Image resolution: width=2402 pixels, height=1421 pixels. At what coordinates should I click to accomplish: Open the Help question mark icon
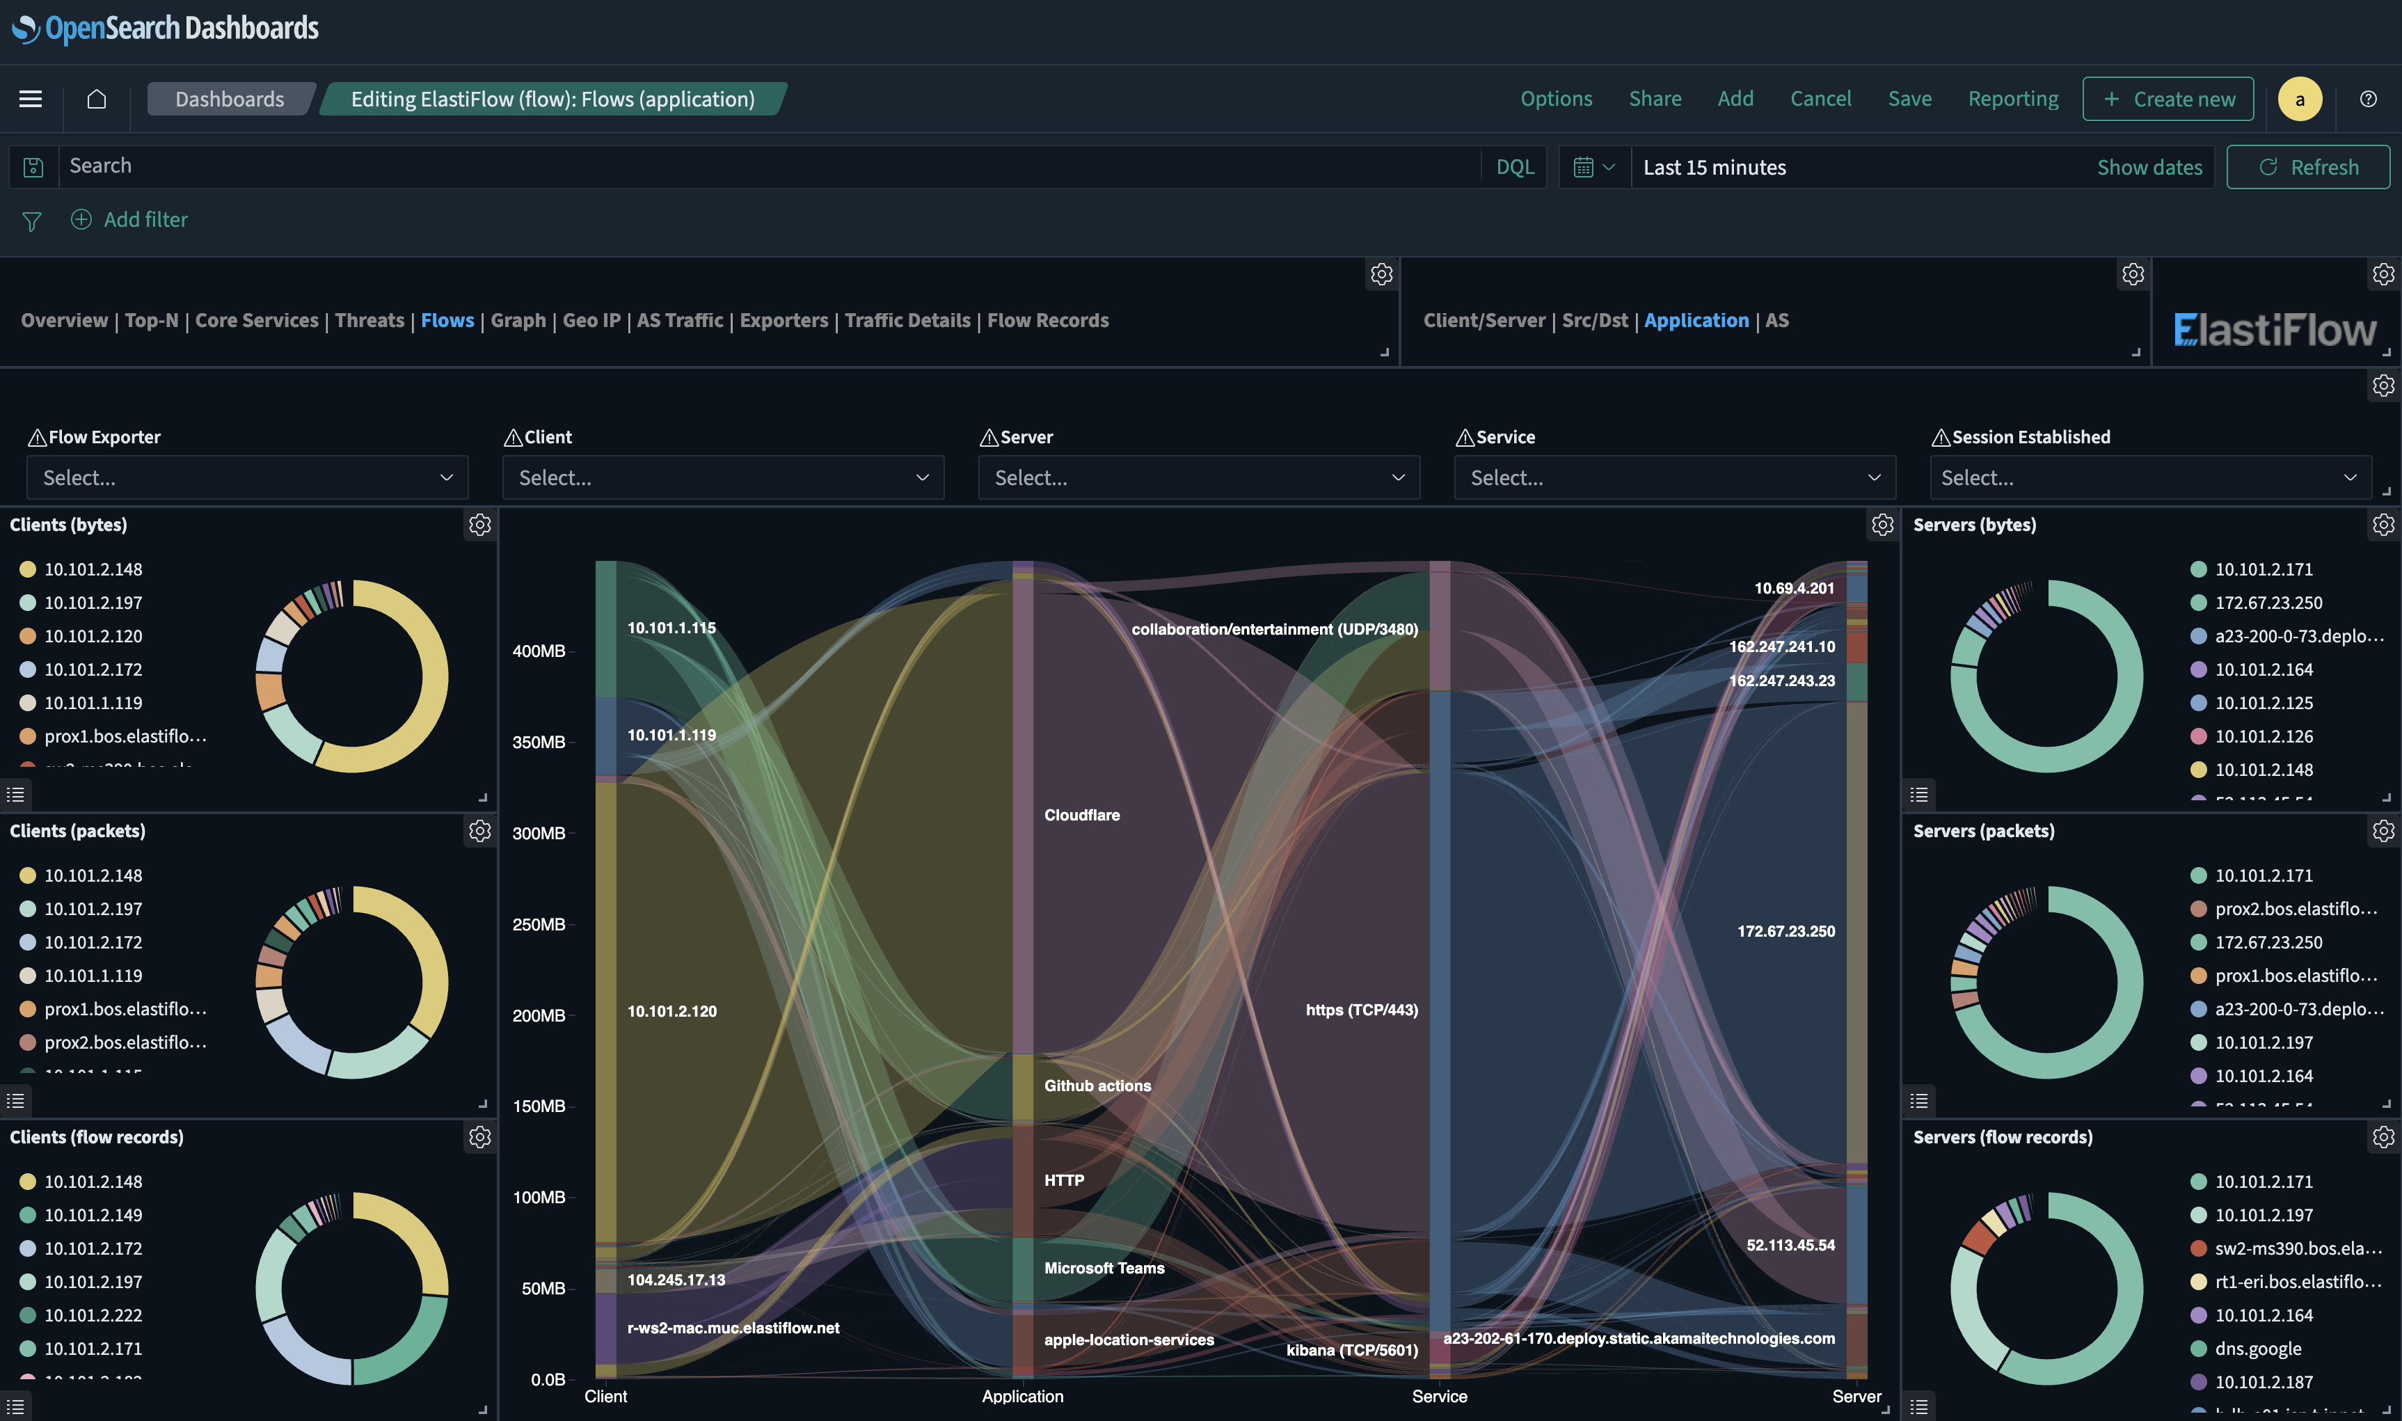pyautogui.click(x=2369, y=99)
